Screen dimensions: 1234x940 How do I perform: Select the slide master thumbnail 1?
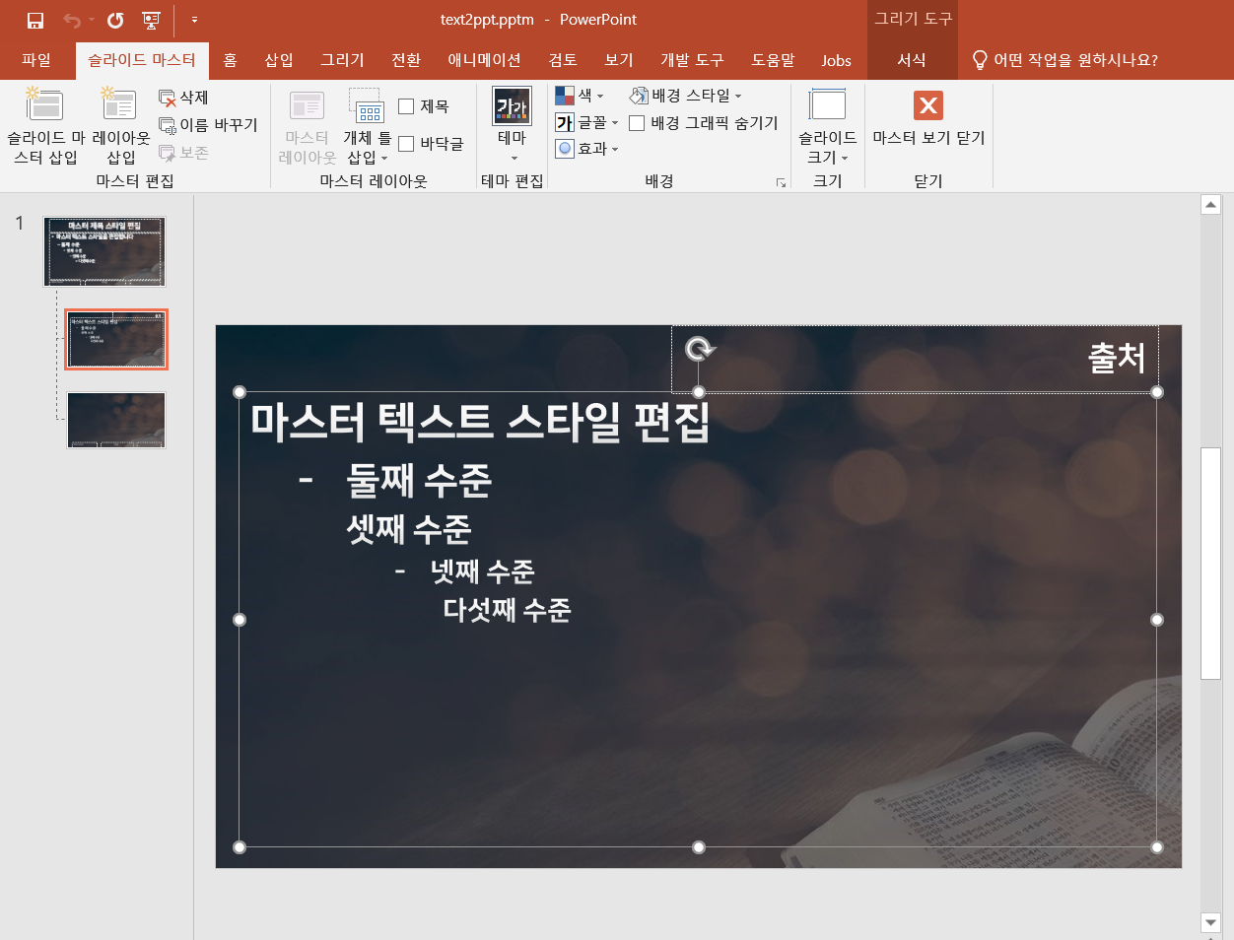pos(104,252)
